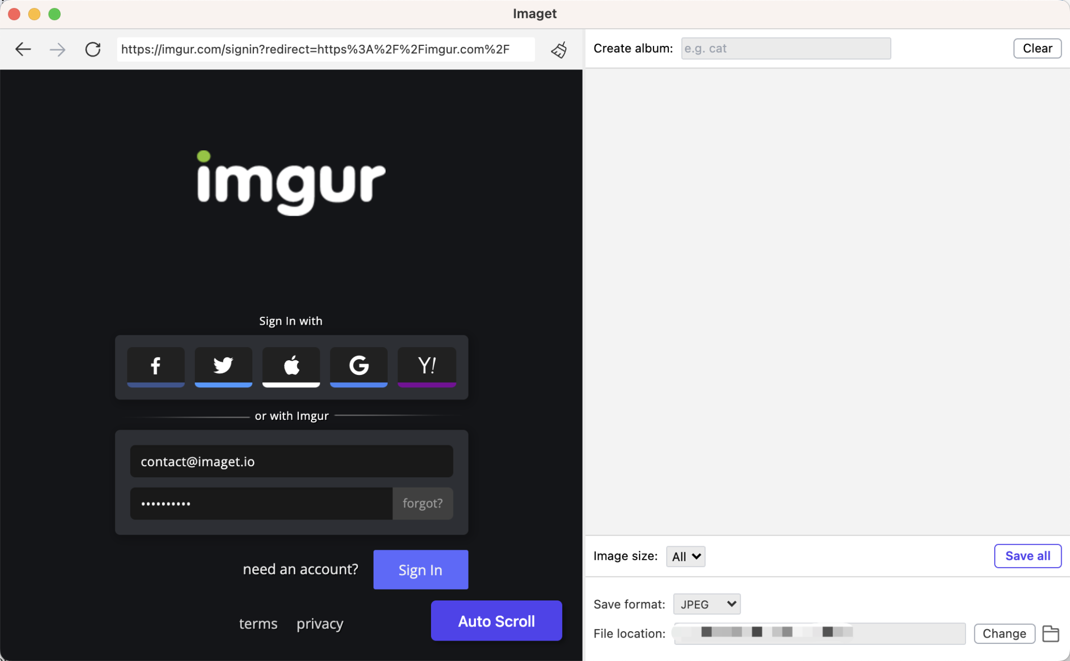This screenshot has height=661, width=1070.
Task: Open the need an account? link
Action: [x=300, y=569]
